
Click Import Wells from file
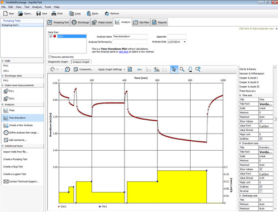click(16, 152)
